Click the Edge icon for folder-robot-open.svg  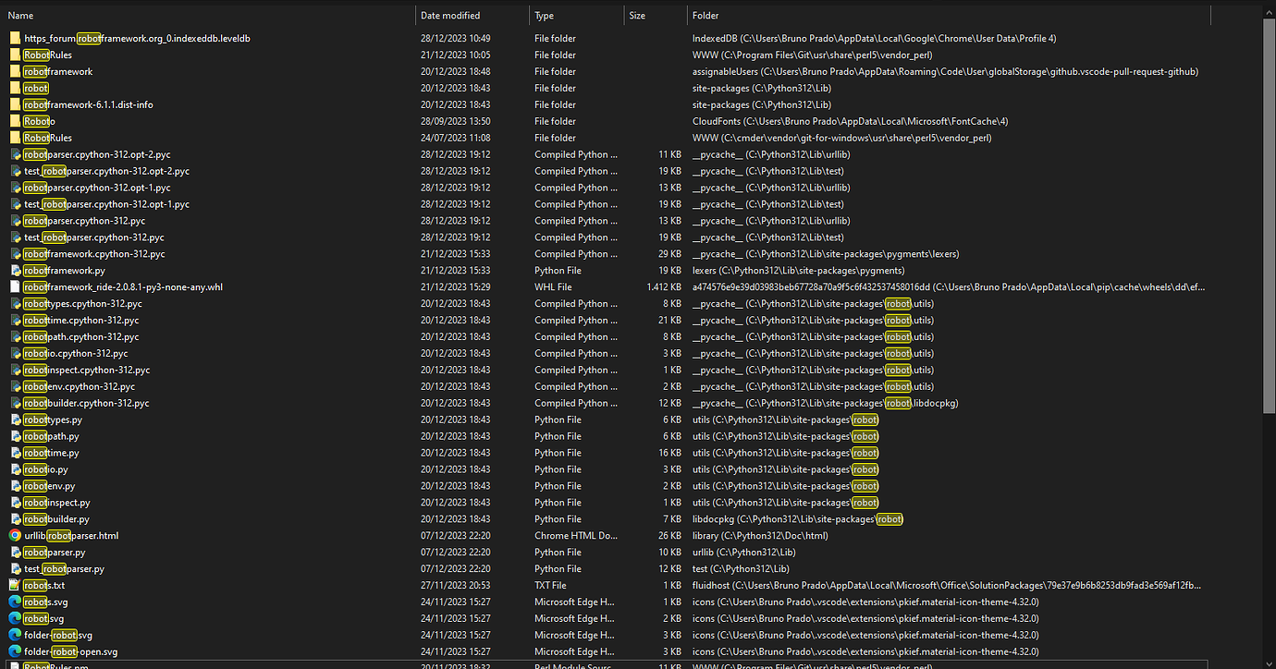point(14,651)
